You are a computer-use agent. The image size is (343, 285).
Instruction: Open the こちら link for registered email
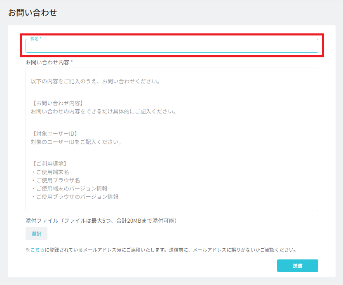click(x=38, y=250)
